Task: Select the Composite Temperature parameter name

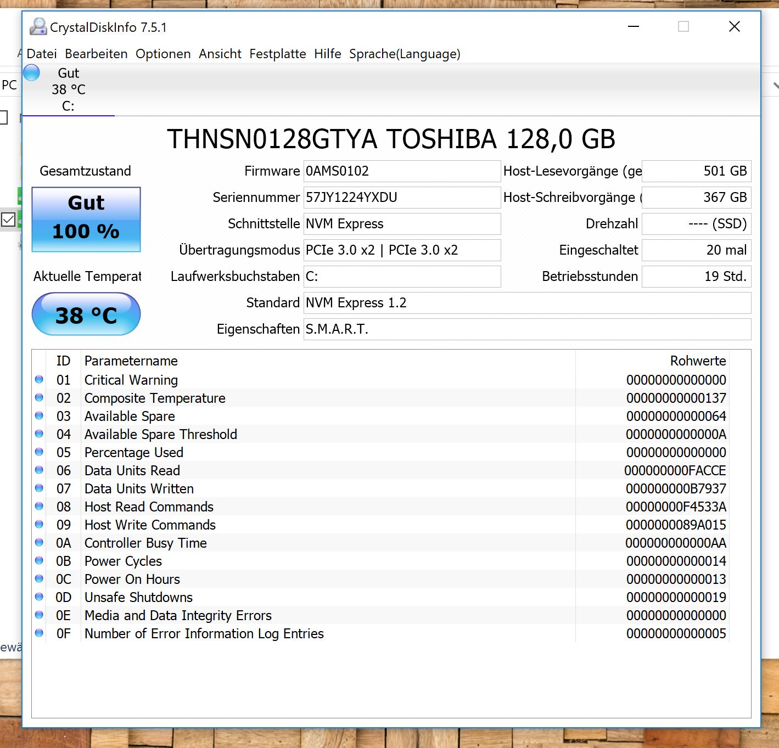Action: click(x=155, y=398)
